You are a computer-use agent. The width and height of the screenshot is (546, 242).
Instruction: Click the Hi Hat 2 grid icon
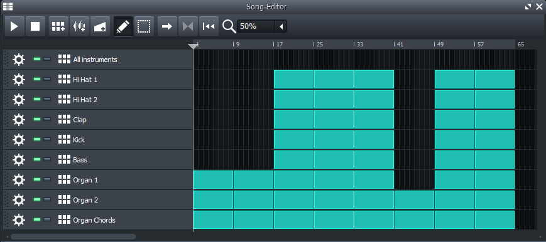pyautogui.click(x=65, y=100)
